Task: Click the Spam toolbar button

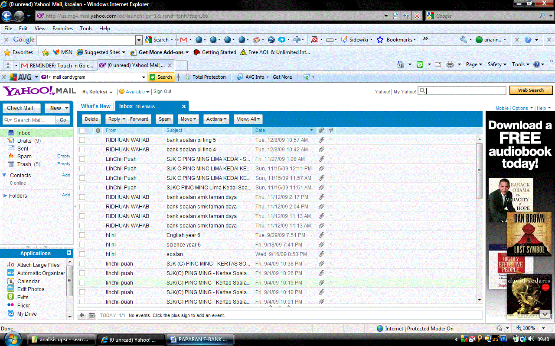Action: coord(165,119)
